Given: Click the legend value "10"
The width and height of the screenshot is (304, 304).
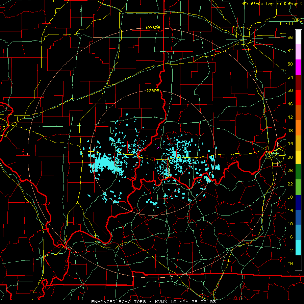Looking at the screenshot, I should 290,224.
